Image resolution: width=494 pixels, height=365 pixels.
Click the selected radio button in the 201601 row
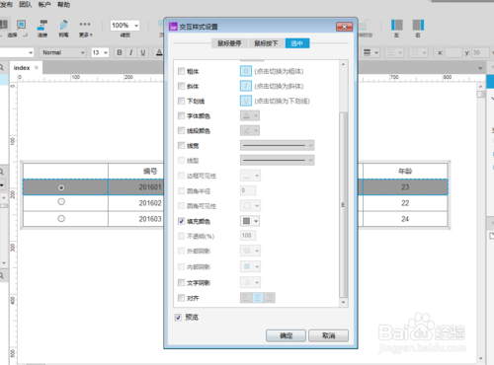coord(61,187)
